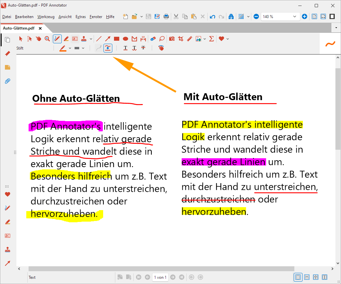
Task: Select the highlighter marker tool
Action: 66,39
